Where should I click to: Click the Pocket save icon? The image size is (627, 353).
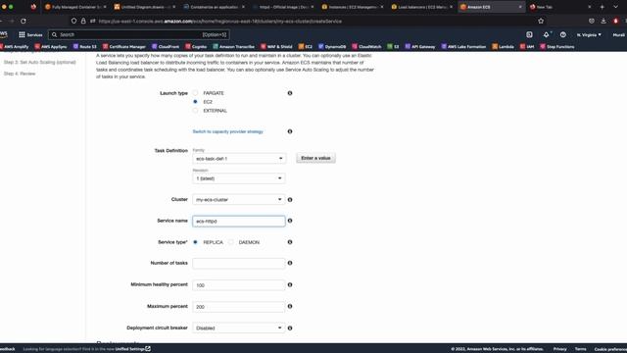(x=592, y=21)
